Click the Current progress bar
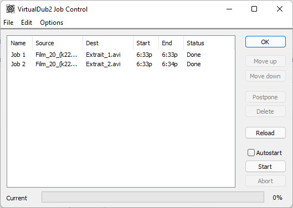The image size is (293, 208). pos(153,197)
